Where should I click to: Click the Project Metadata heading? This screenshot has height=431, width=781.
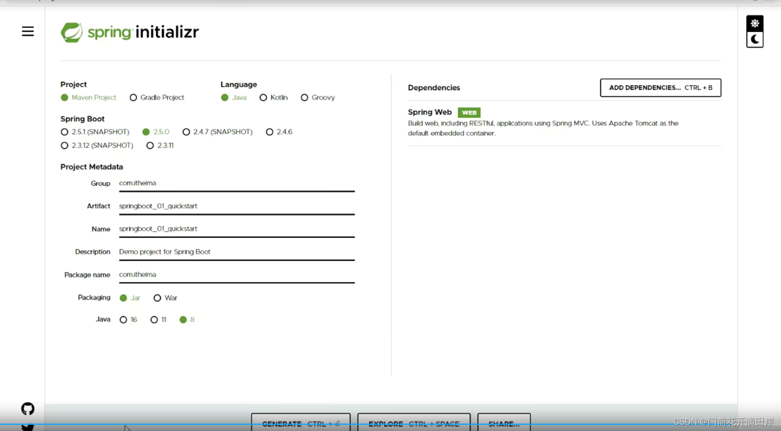pyautogui.click(x=92, y=167)
